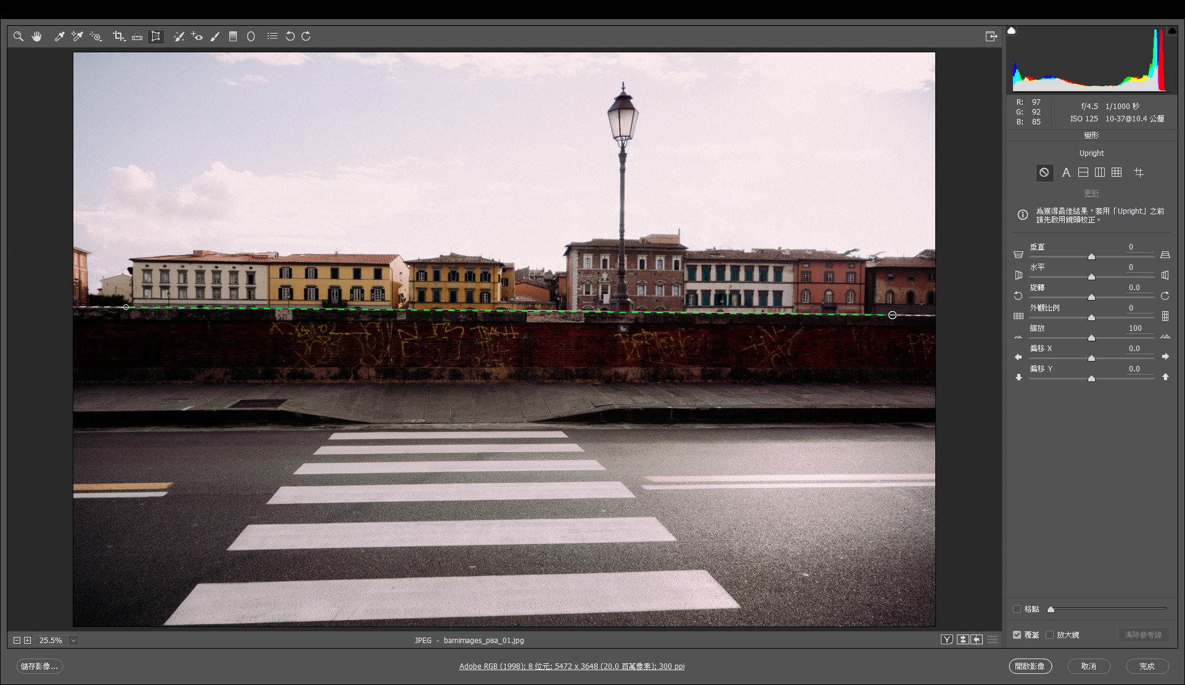Select Guided Upright mode
Viewport: 1185px width, 685px height.
pos(1139,172)
